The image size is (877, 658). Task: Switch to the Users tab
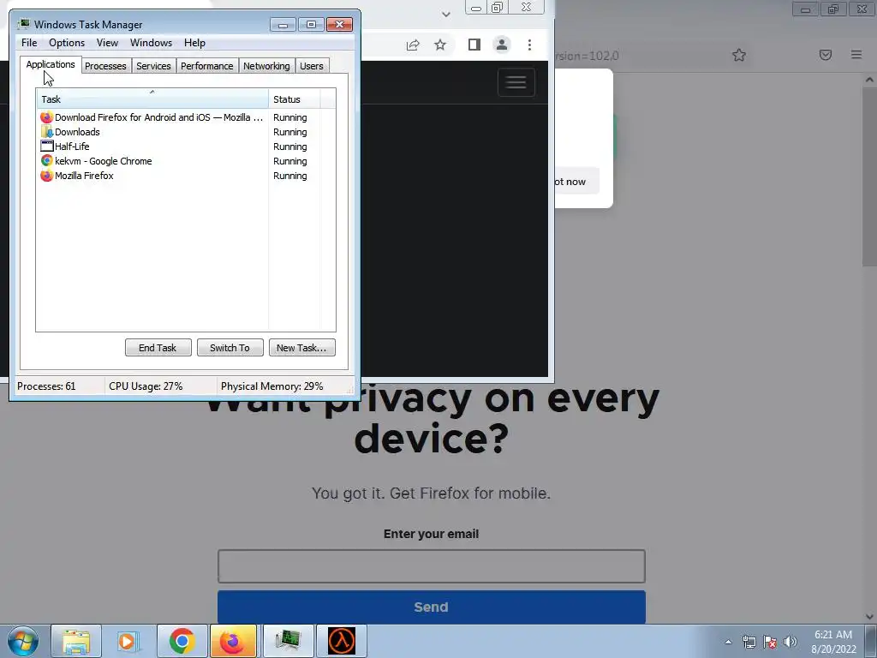(x=312, y=66)
